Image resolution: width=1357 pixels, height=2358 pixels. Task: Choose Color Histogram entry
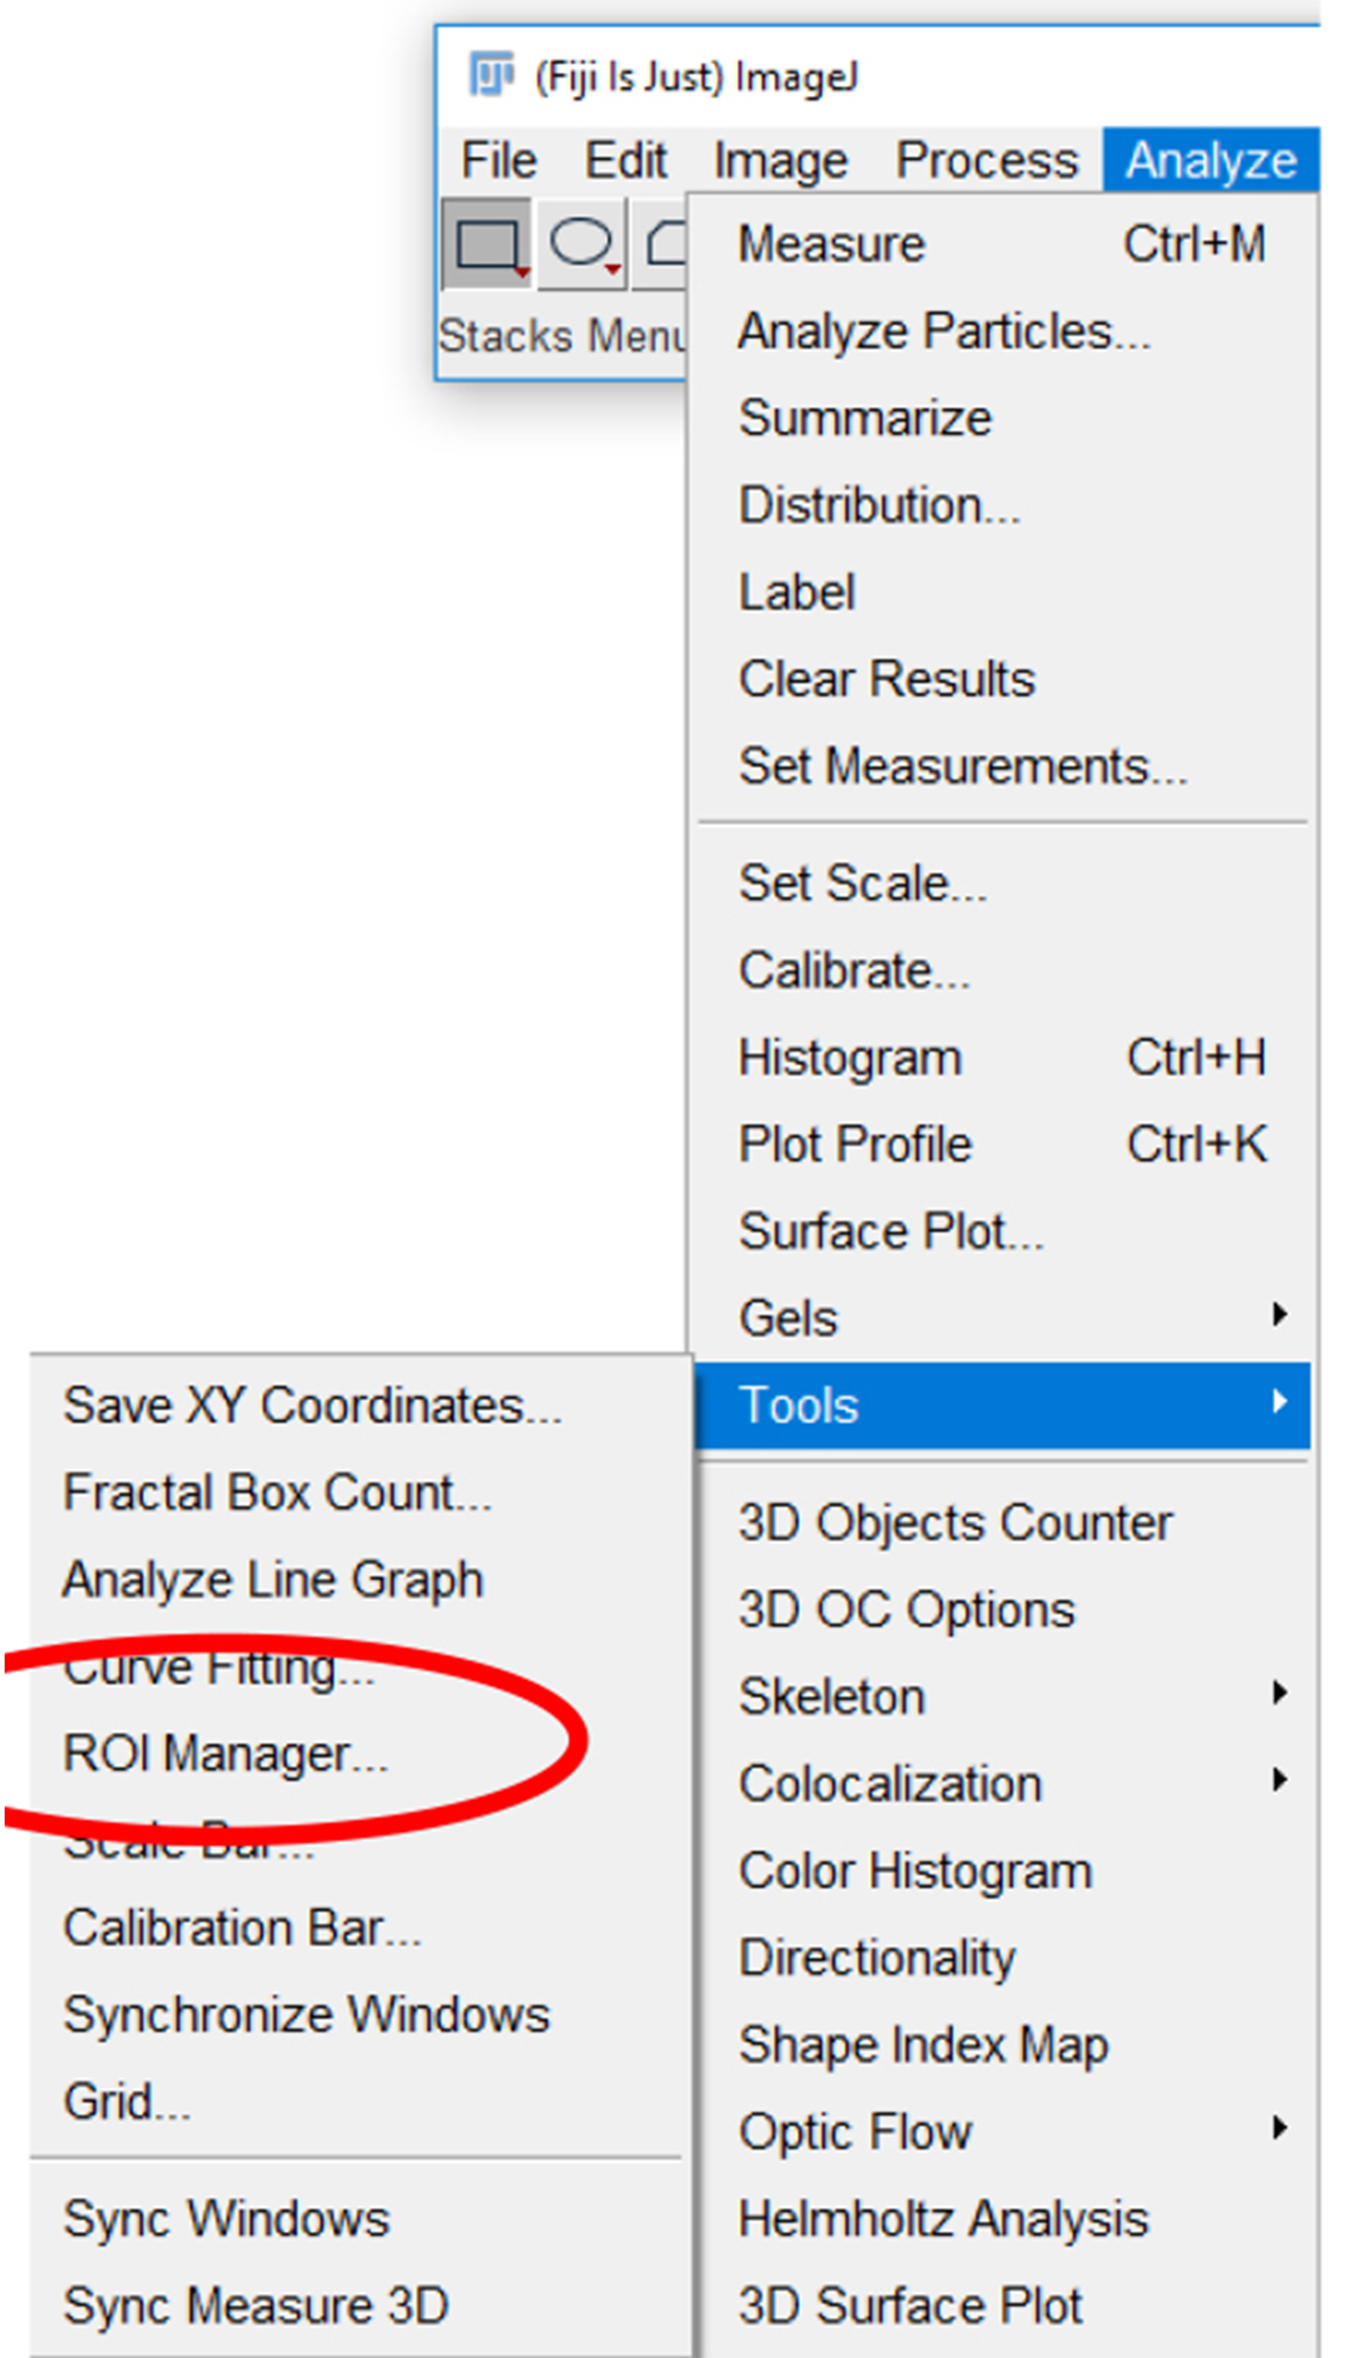(x=1003, y=1871)
